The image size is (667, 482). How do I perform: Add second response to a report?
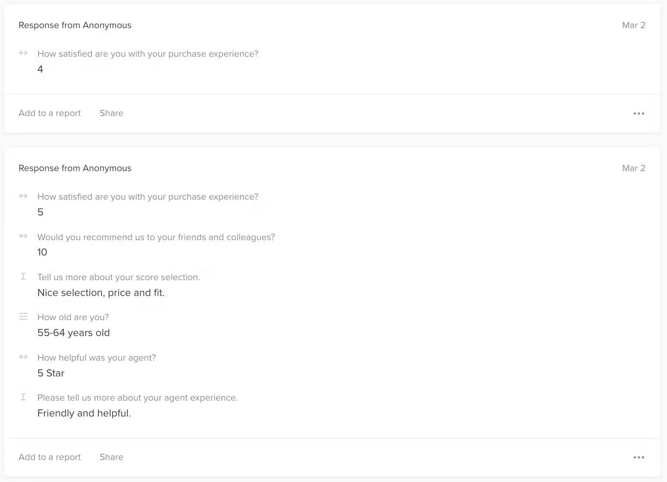coord(50,457)
